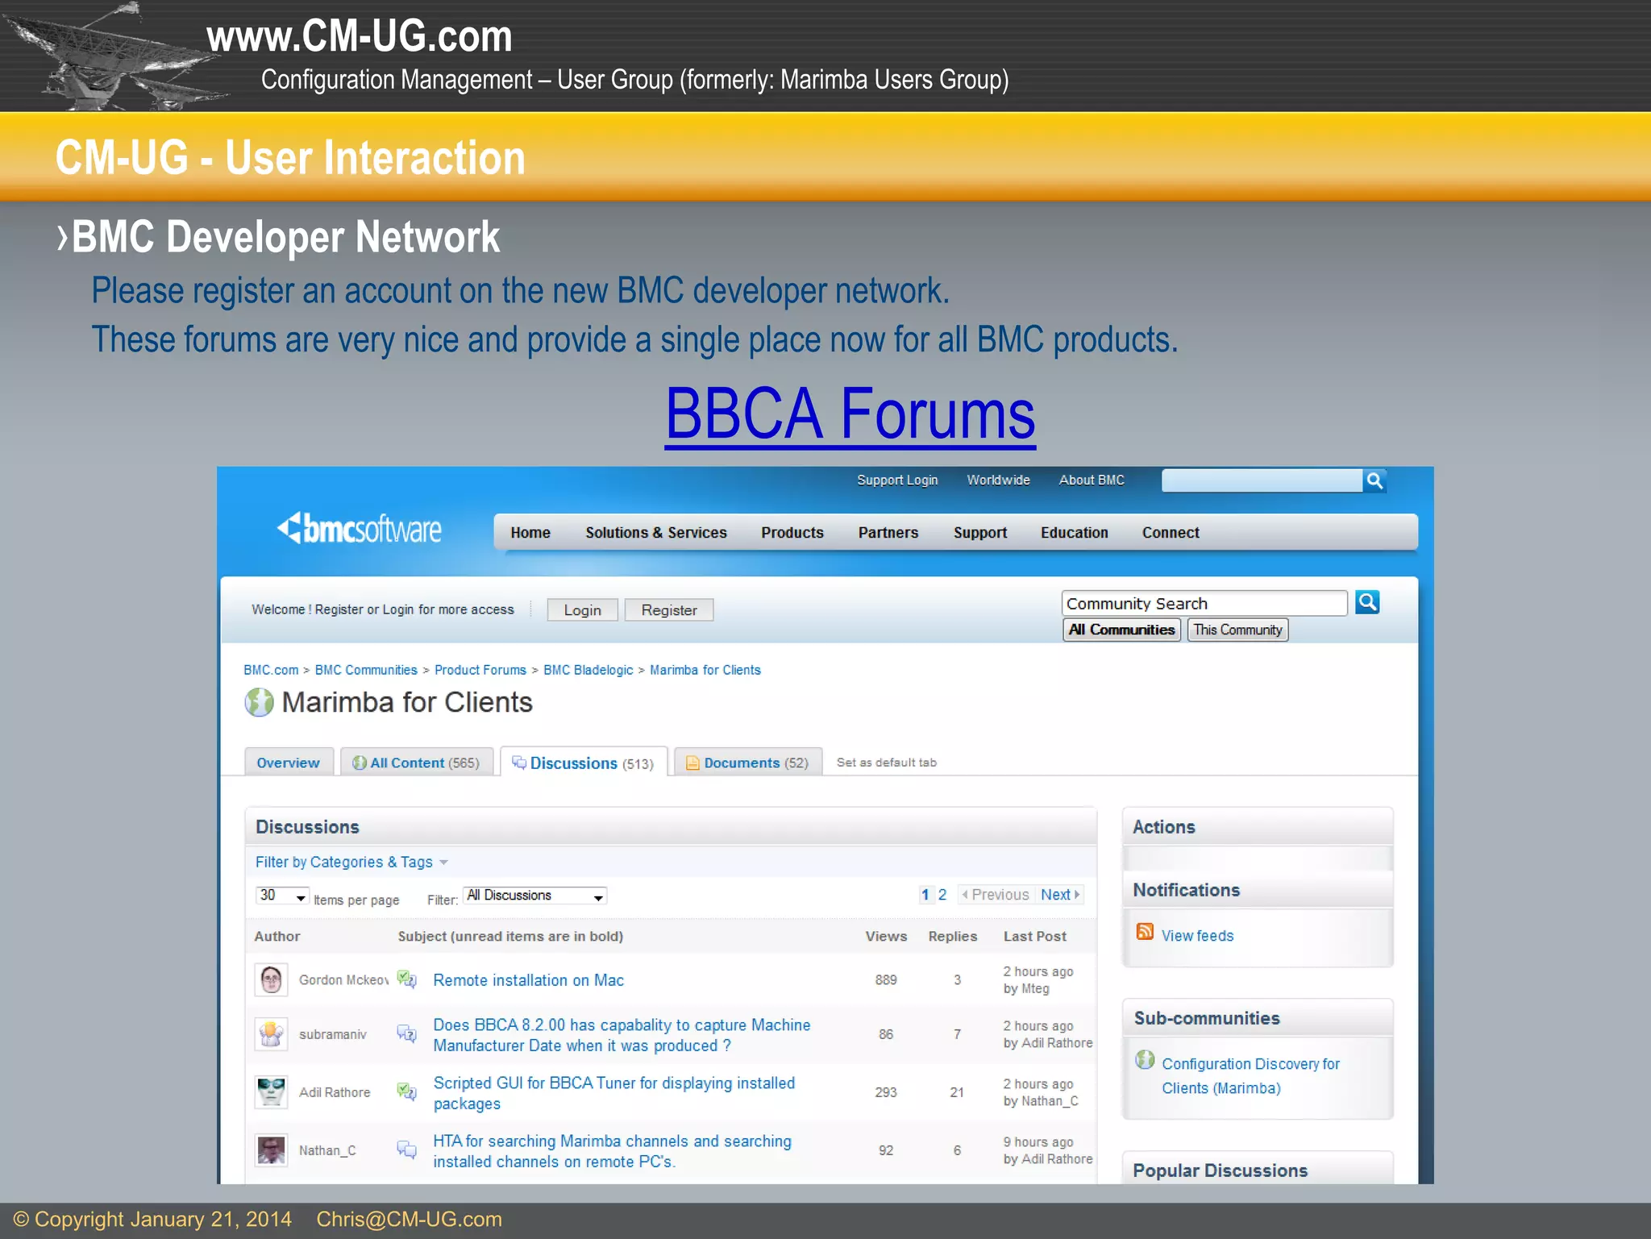Click Set as default tab link
This screenshot has height=1239, width=1651.
pos(887,763)
